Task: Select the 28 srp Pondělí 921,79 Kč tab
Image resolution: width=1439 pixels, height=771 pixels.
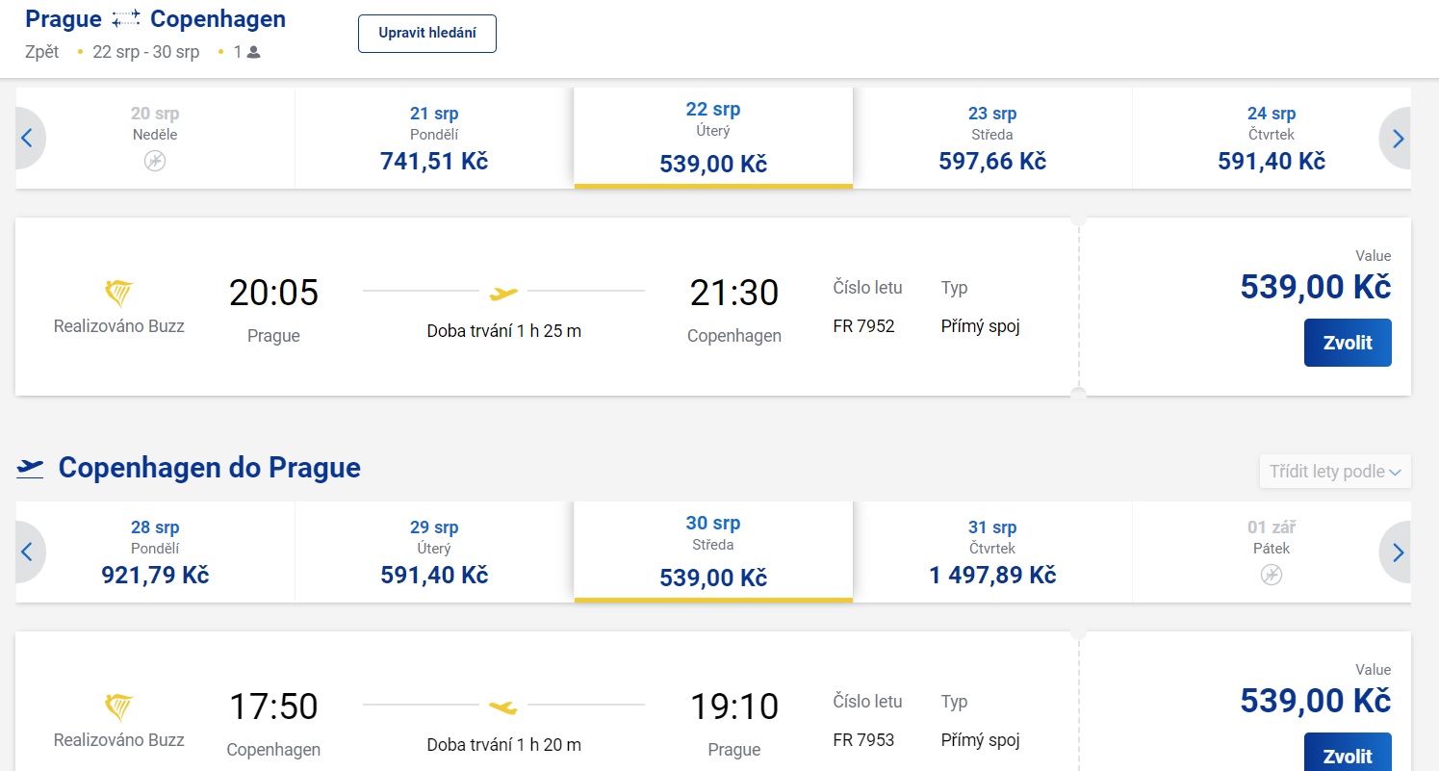Action: tap(155, 553)
